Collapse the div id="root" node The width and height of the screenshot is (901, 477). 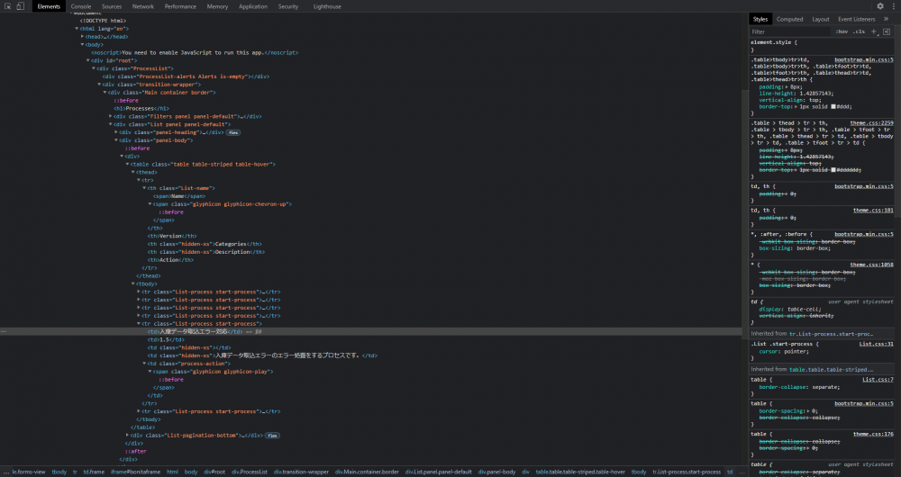[x=88, y=61]
